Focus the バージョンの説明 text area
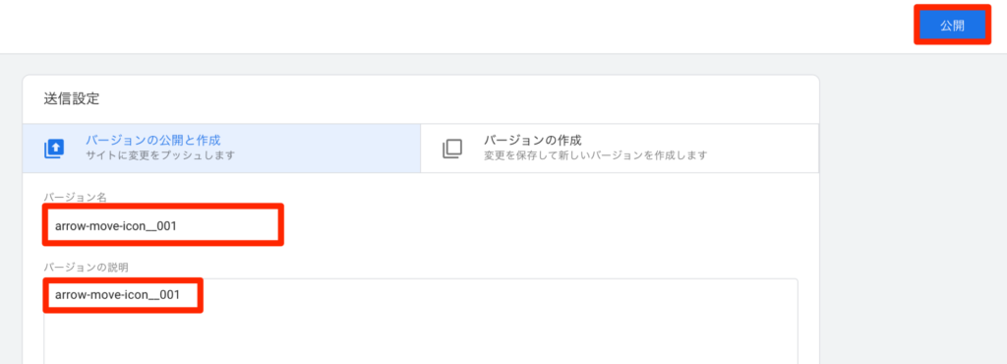Screen dimensions: 1007x364 click(421, 321)
